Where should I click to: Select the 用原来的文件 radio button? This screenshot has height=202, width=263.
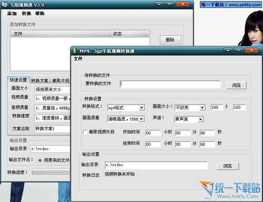[x=40, y=160]
